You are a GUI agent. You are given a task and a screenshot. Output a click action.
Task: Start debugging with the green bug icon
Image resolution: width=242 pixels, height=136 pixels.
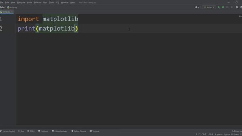coord(223,7)
